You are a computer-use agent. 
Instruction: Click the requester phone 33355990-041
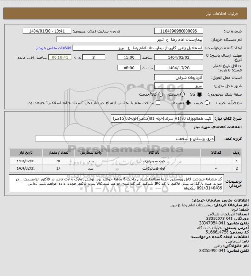(212, 251)
